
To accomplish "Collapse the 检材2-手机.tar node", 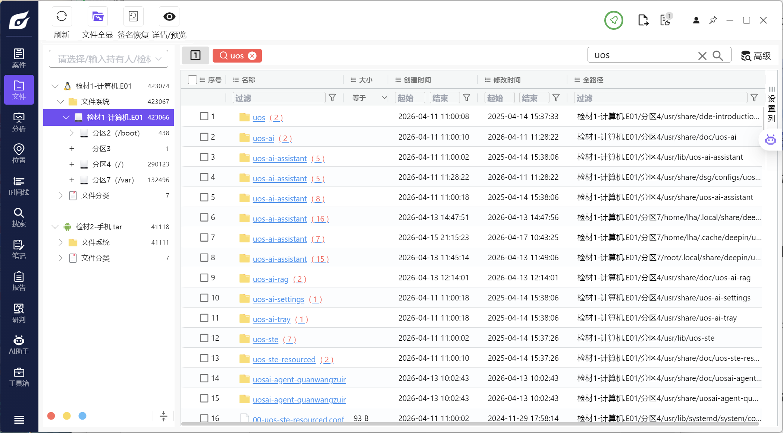I will pos(55,227).
